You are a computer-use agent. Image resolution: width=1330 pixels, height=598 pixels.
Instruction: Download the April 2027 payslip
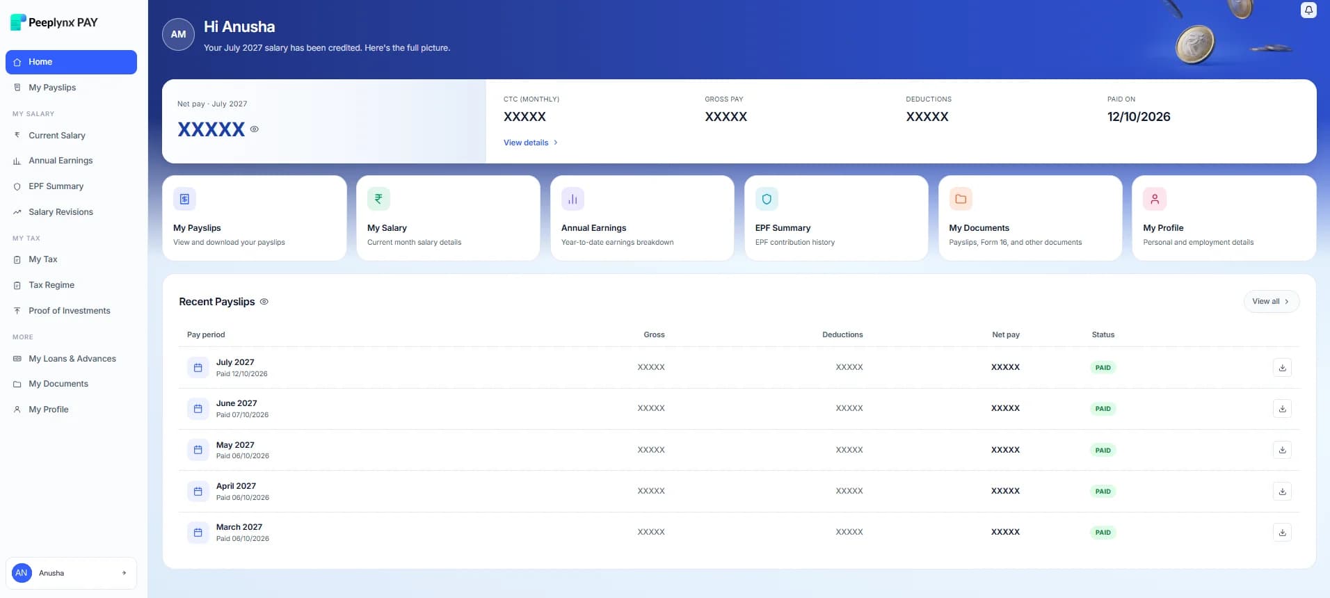(x=1282, y=491)
